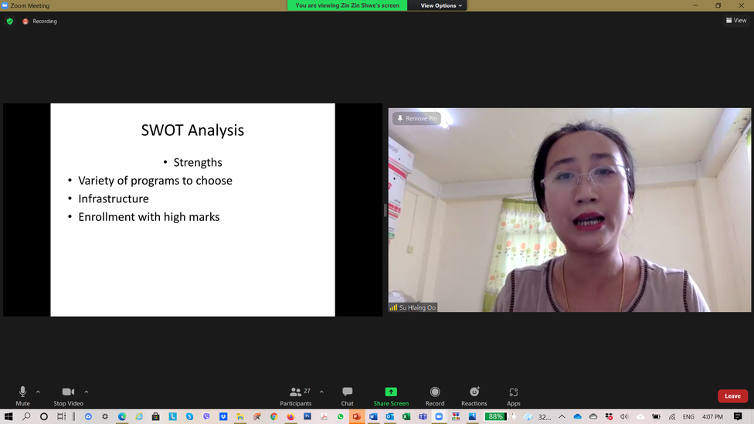Screen dimensions: 754x424
Task: Open the Chat panel
Action: pos(347,396)
